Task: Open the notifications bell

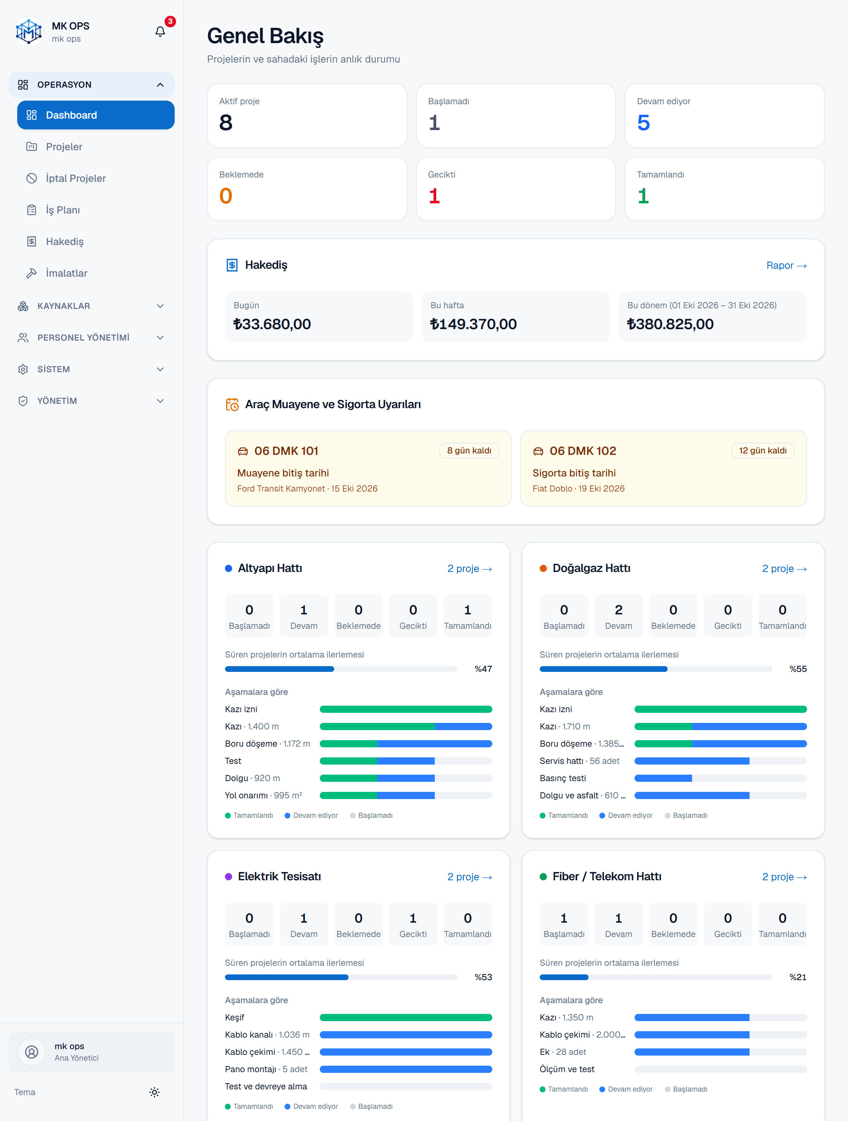Action: (160, 32)
